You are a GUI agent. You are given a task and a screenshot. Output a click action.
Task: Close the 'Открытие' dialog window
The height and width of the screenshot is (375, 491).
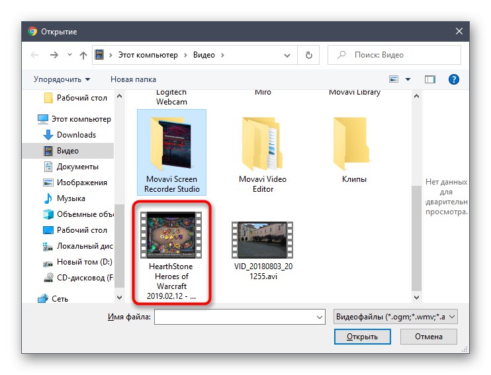(459, 31)
